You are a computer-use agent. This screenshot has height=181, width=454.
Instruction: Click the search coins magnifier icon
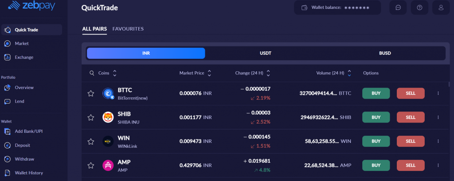[x=92, y=73]
